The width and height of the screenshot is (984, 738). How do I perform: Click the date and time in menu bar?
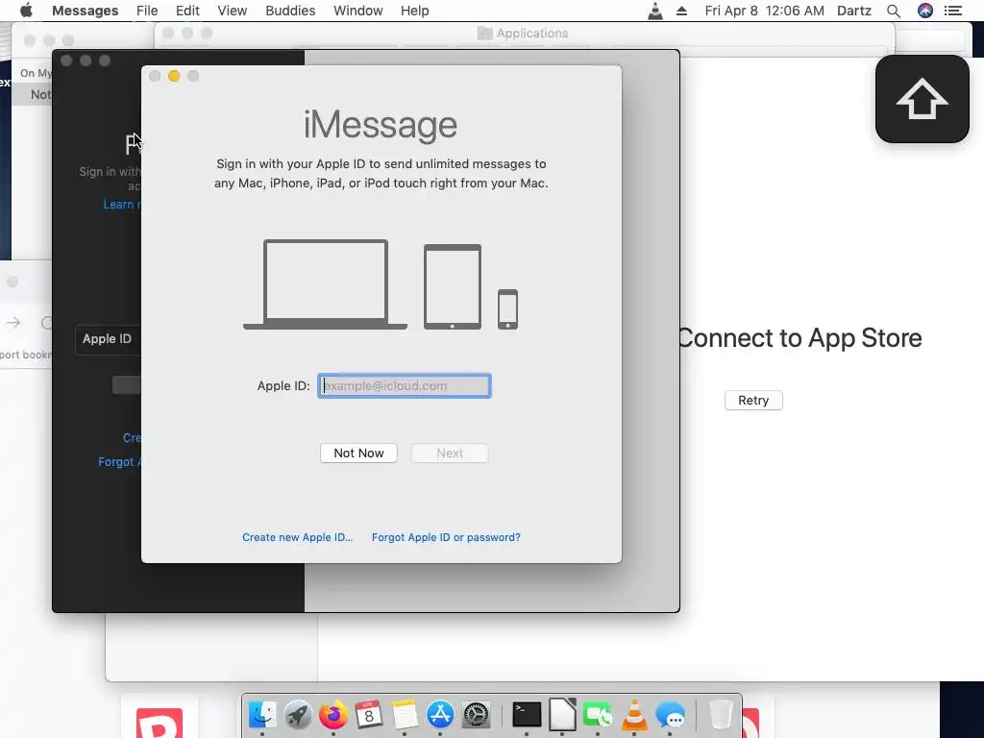coord(764,11)
